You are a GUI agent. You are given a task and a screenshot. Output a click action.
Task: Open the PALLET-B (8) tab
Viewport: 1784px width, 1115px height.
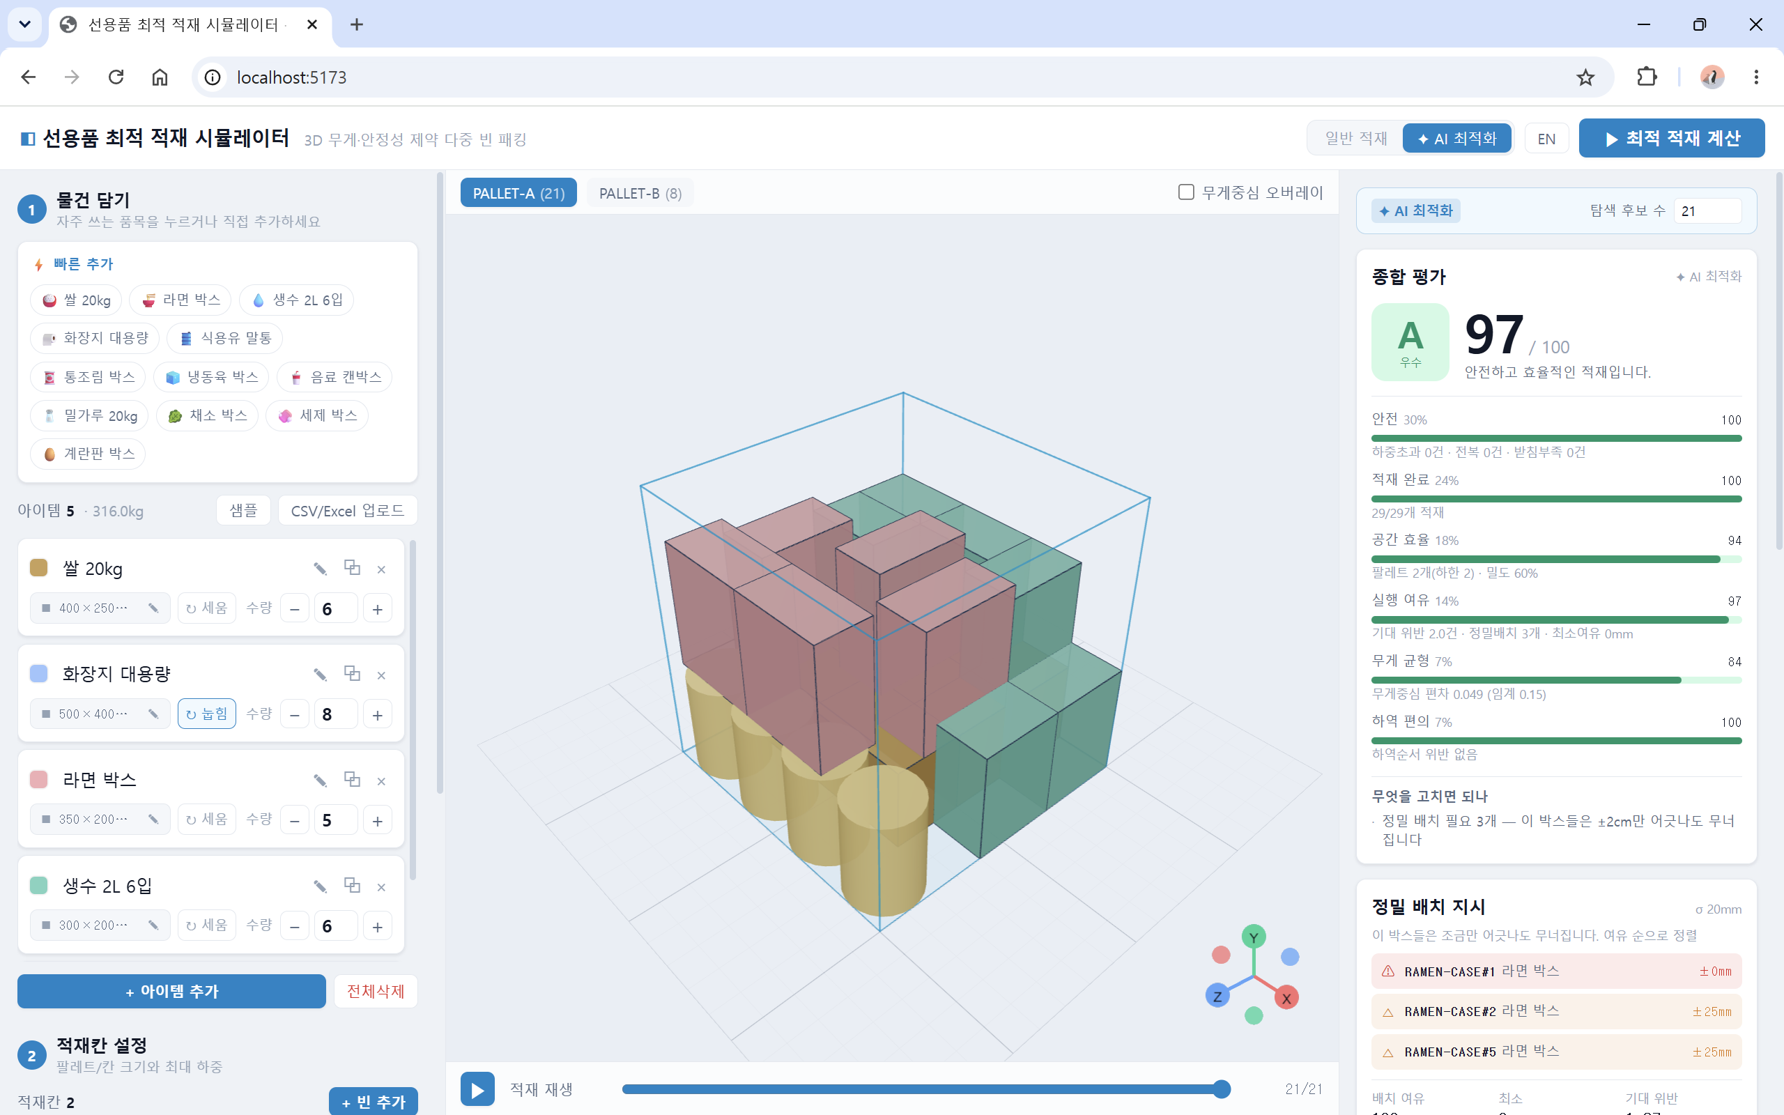click(x=640, y=193)
